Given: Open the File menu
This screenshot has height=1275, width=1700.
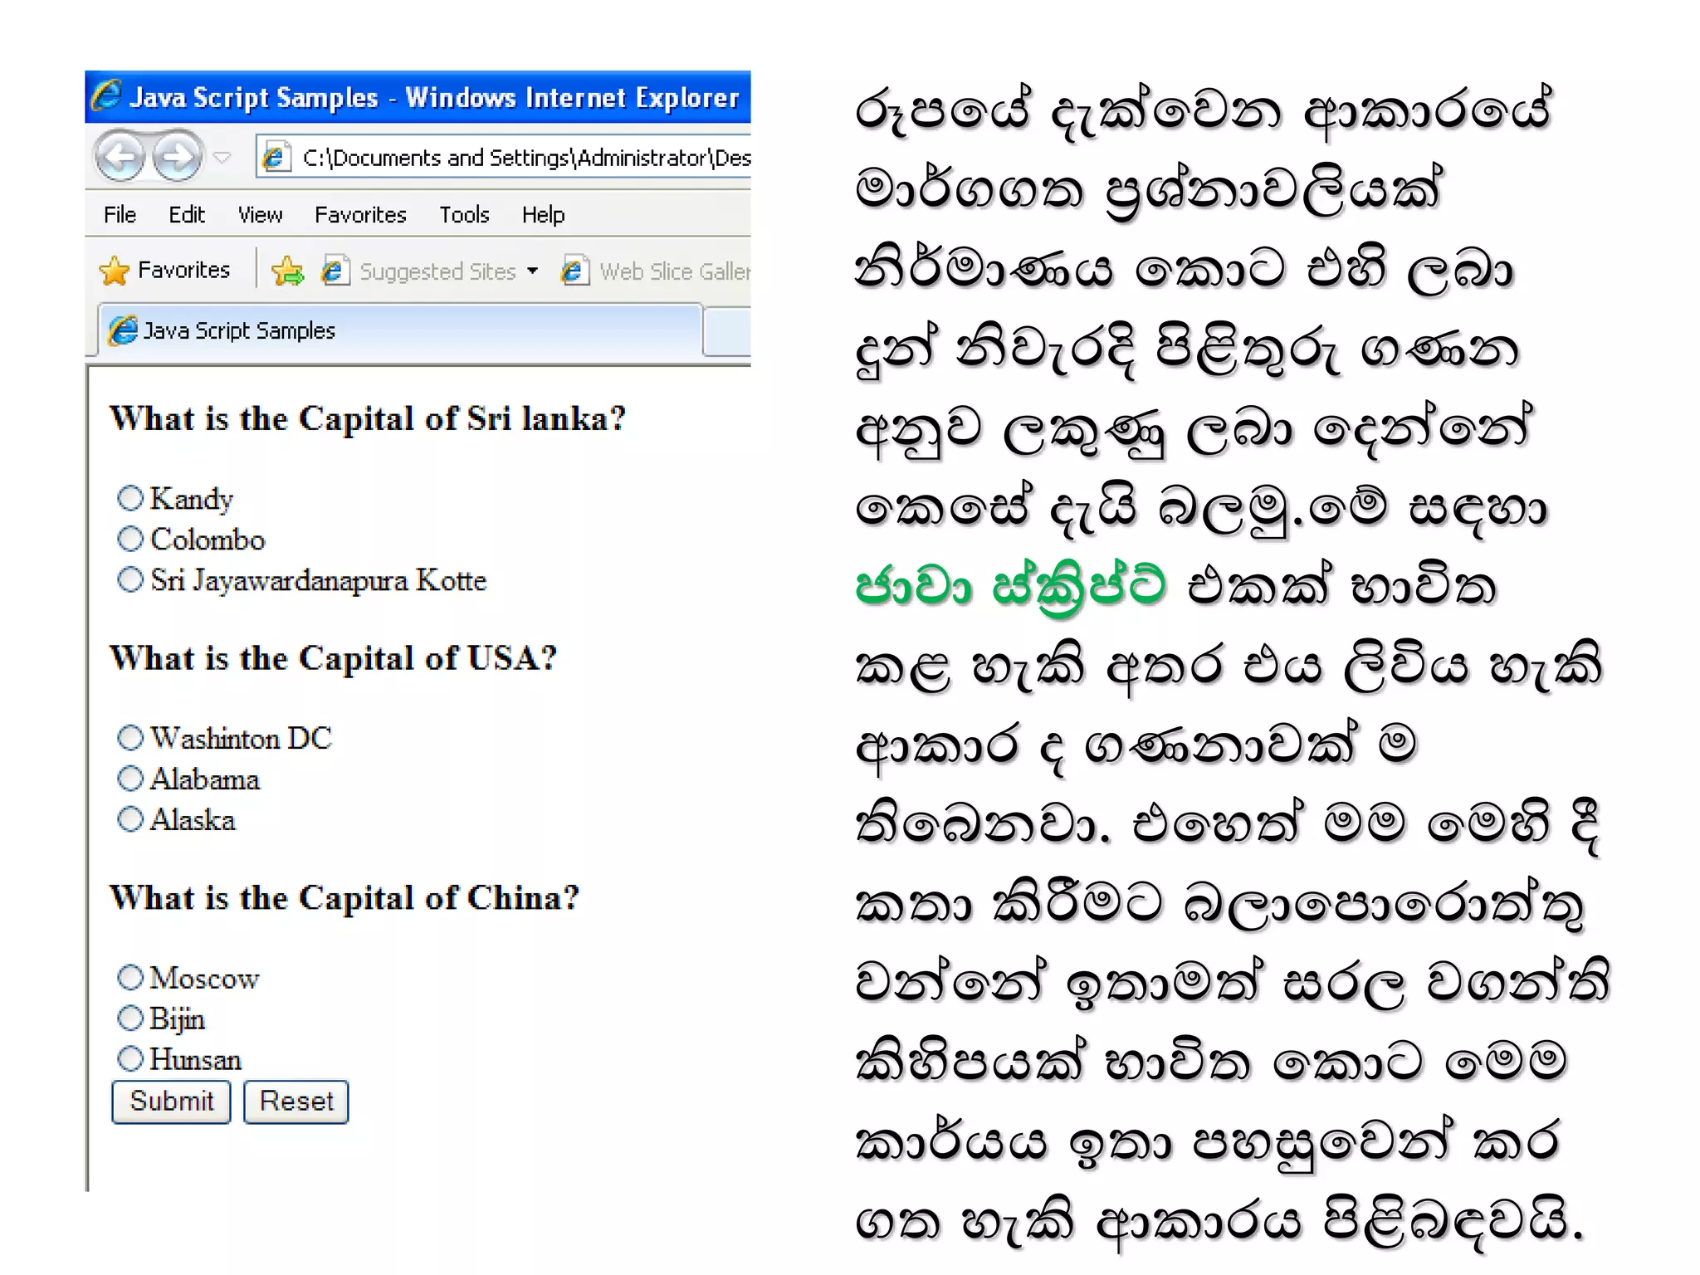Looking at the screenshot, I should tap(120, 215).
